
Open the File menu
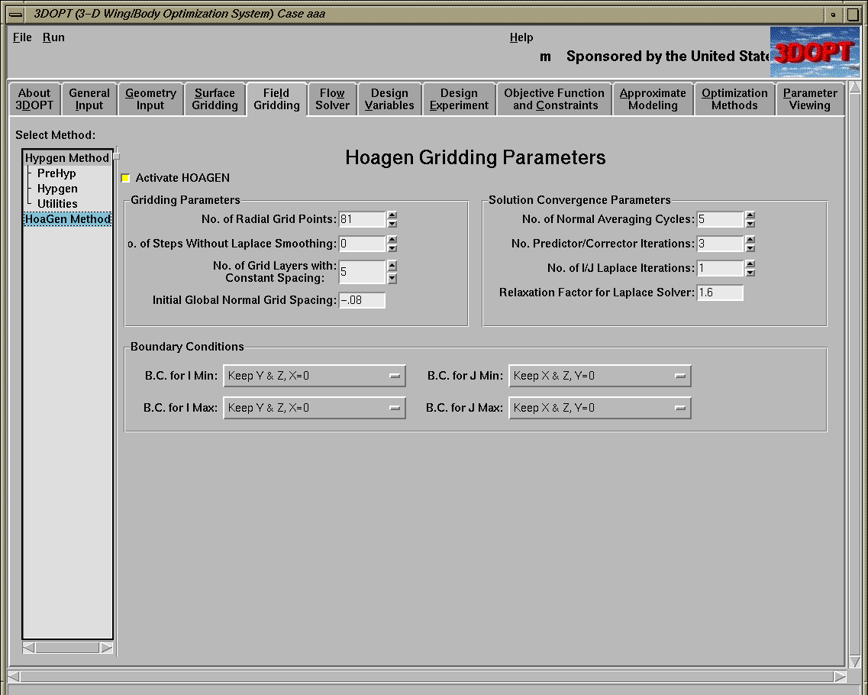coord(22,37)
